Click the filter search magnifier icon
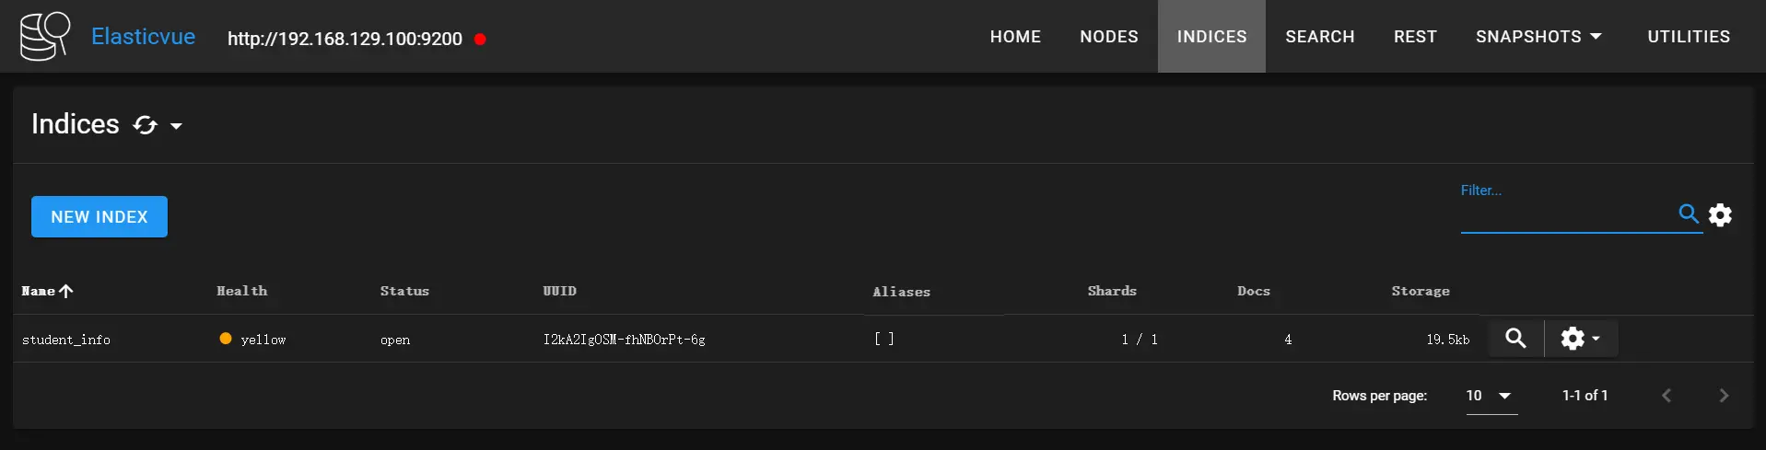The width and height of the screenshot is (1766, 450). coord(1688,213)
